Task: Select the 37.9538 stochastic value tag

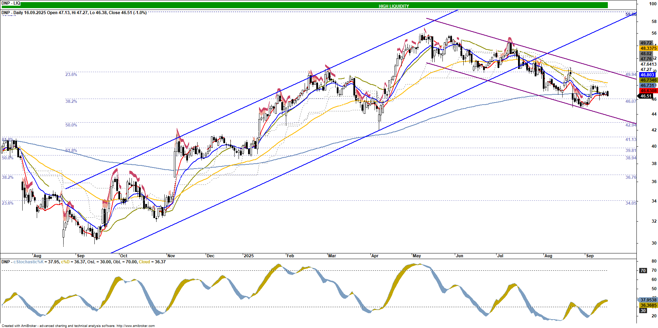Action: point(648,300)
